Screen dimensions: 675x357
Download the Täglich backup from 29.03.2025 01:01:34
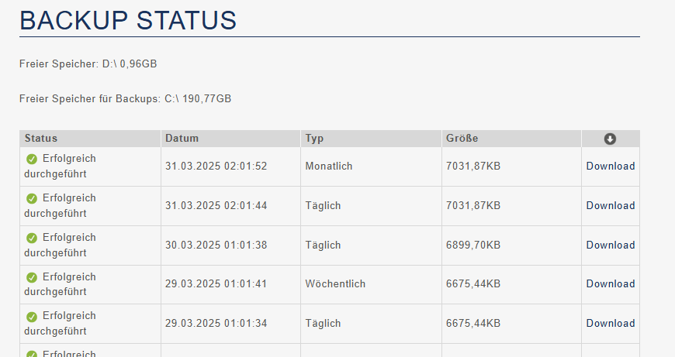click(611, 324)
